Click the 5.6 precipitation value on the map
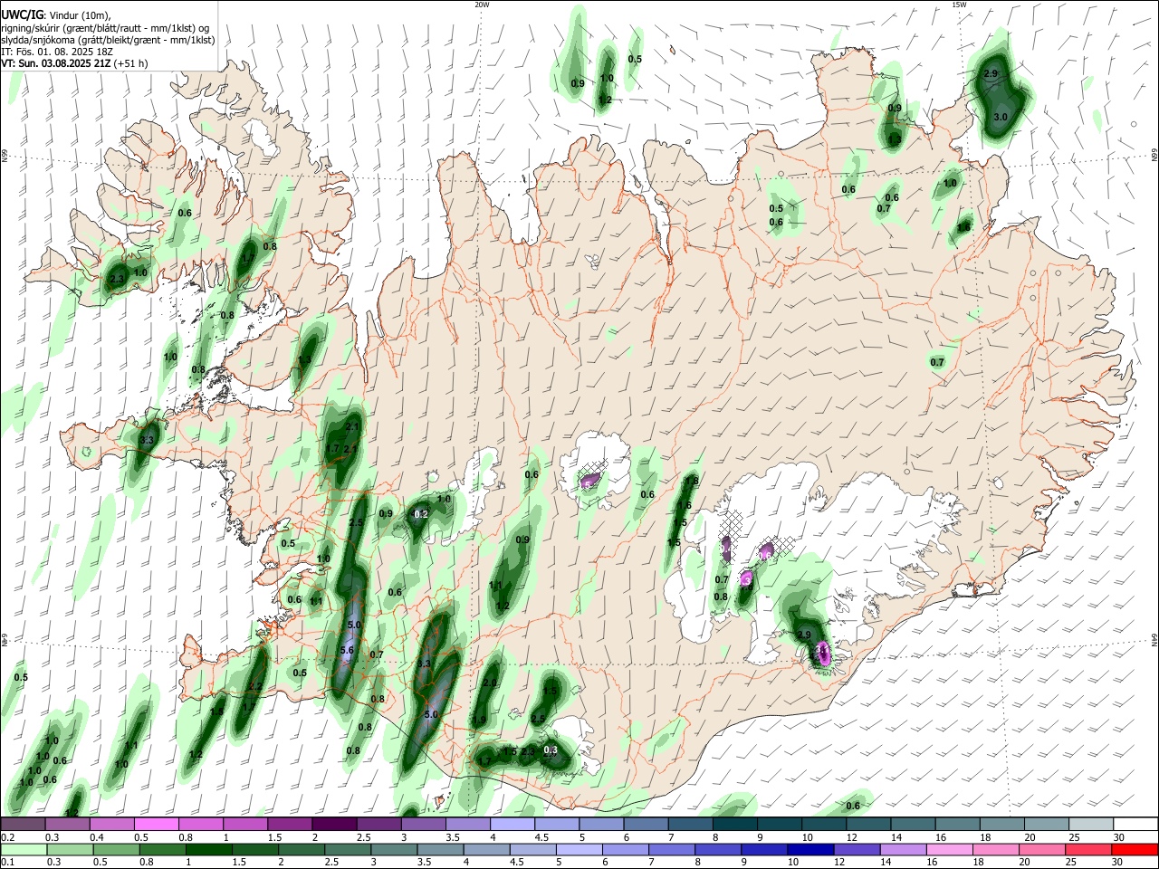The image size is (1159, 869). click(x=346, y=651)
